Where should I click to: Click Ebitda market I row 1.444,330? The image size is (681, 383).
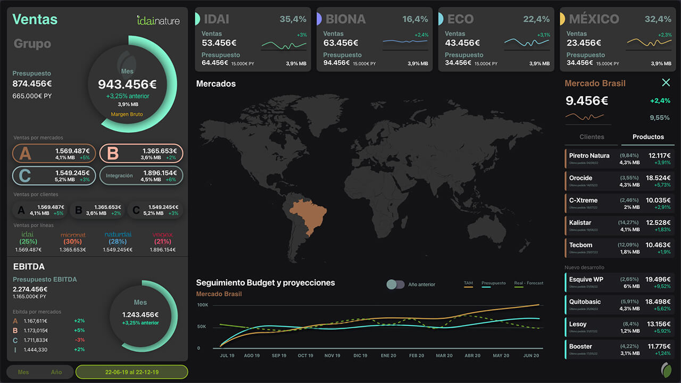49,349
